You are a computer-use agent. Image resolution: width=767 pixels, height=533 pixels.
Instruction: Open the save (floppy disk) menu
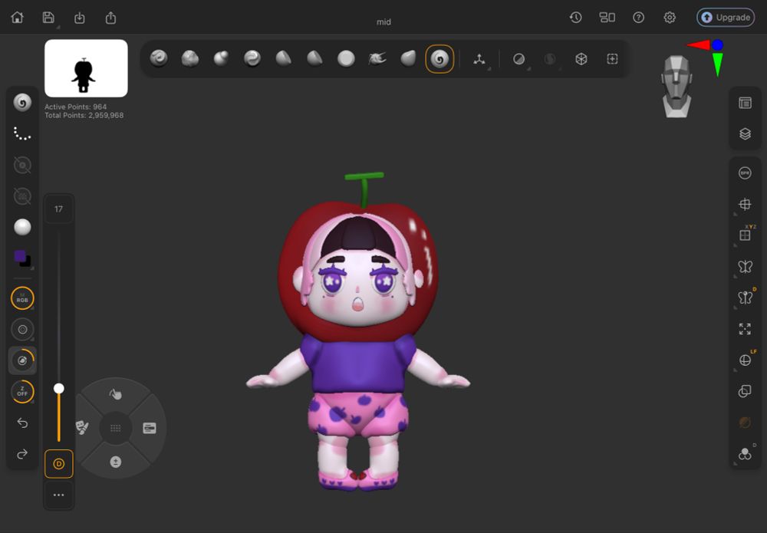tap(48, 18)
